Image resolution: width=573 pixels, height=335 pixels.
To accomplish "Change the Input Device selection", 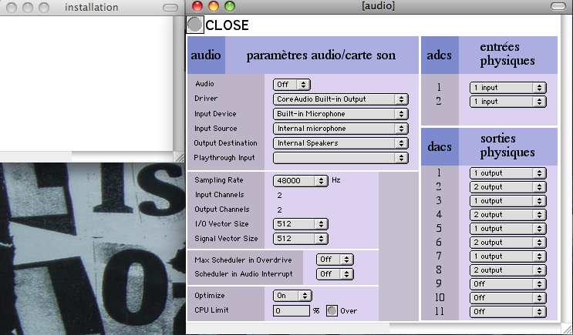I will [x=340, y=114].
